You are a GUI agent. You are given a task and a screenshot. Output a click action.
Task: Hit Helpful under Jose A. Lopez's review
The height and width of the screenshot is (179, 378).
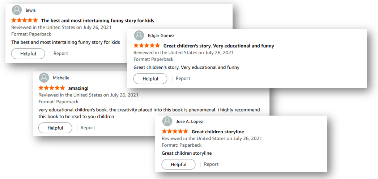tap(178, 165)
